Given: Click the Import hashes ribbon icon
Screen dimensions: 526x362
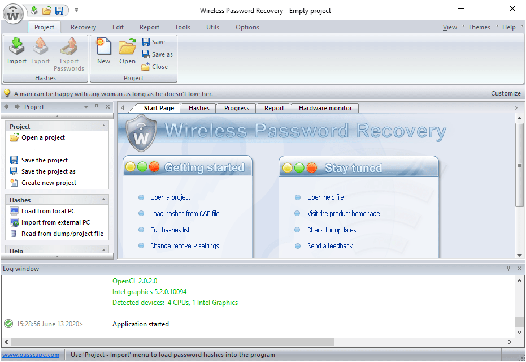Looking at the screenshot, I should [17, 51].
